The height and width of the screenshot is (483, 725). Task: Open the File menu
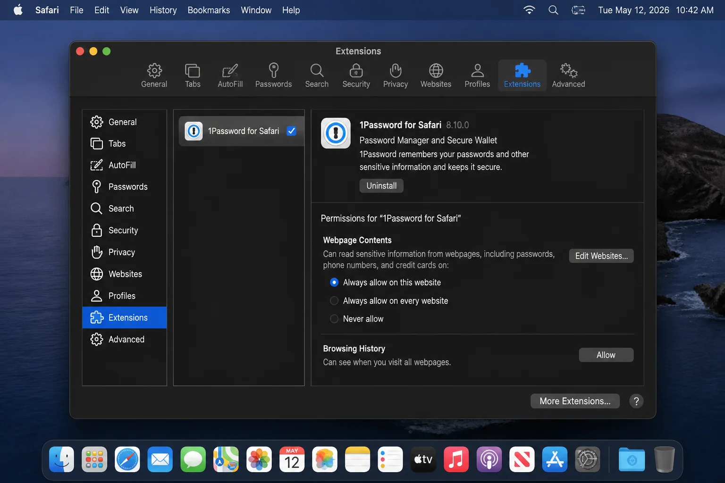click(76, 10)
